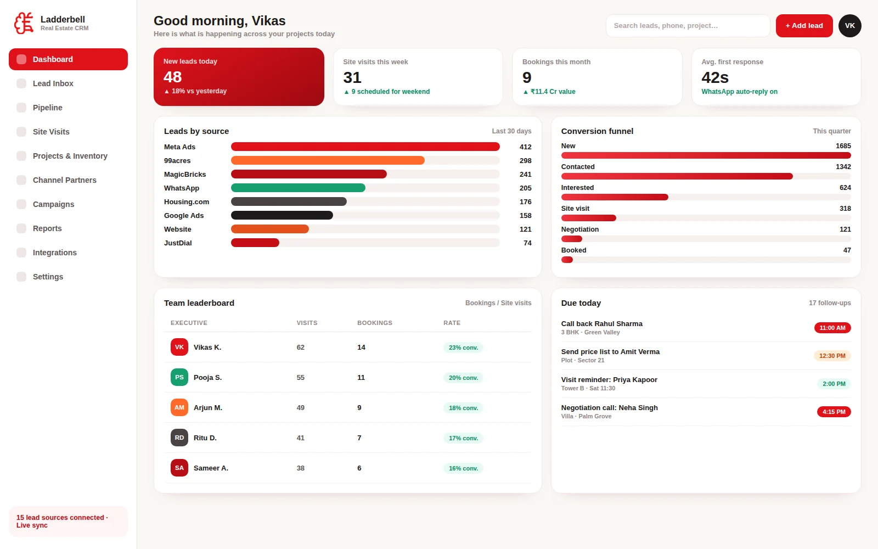Click Ritu D. dark RD avatar
Screen dimensions: 878x549
click(179, 438)
